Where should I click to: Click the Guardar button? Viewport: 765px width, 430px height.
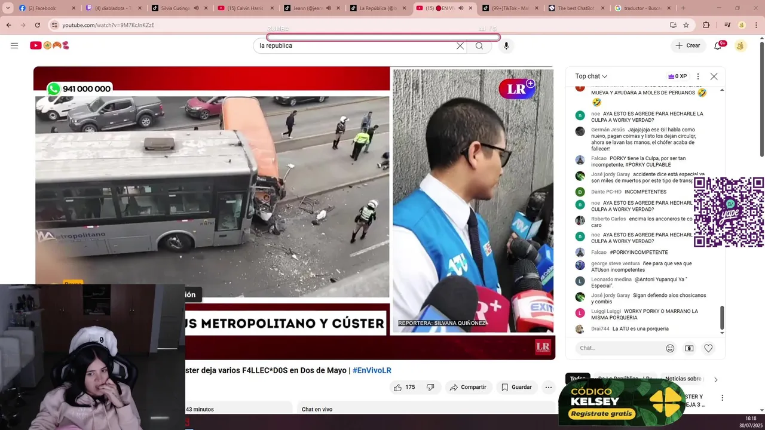click(516, 387)
